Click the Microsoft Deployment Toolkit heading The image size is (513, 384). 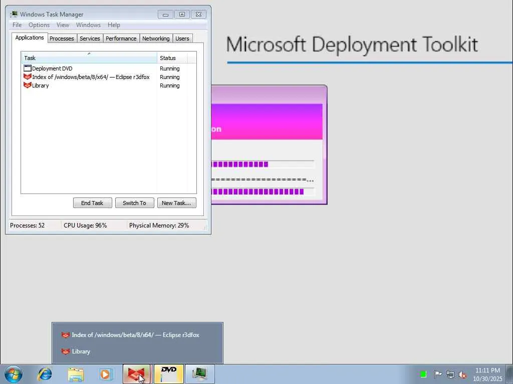[x=352, y=44]
